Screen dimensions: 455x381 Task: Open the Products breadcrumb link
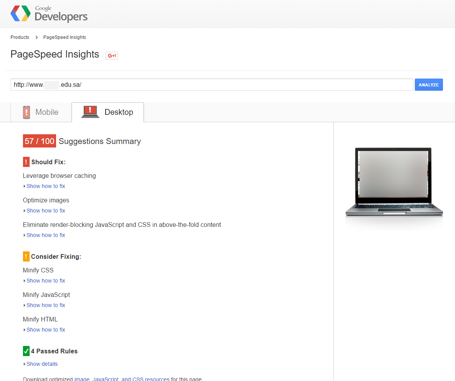pos(20,37)
